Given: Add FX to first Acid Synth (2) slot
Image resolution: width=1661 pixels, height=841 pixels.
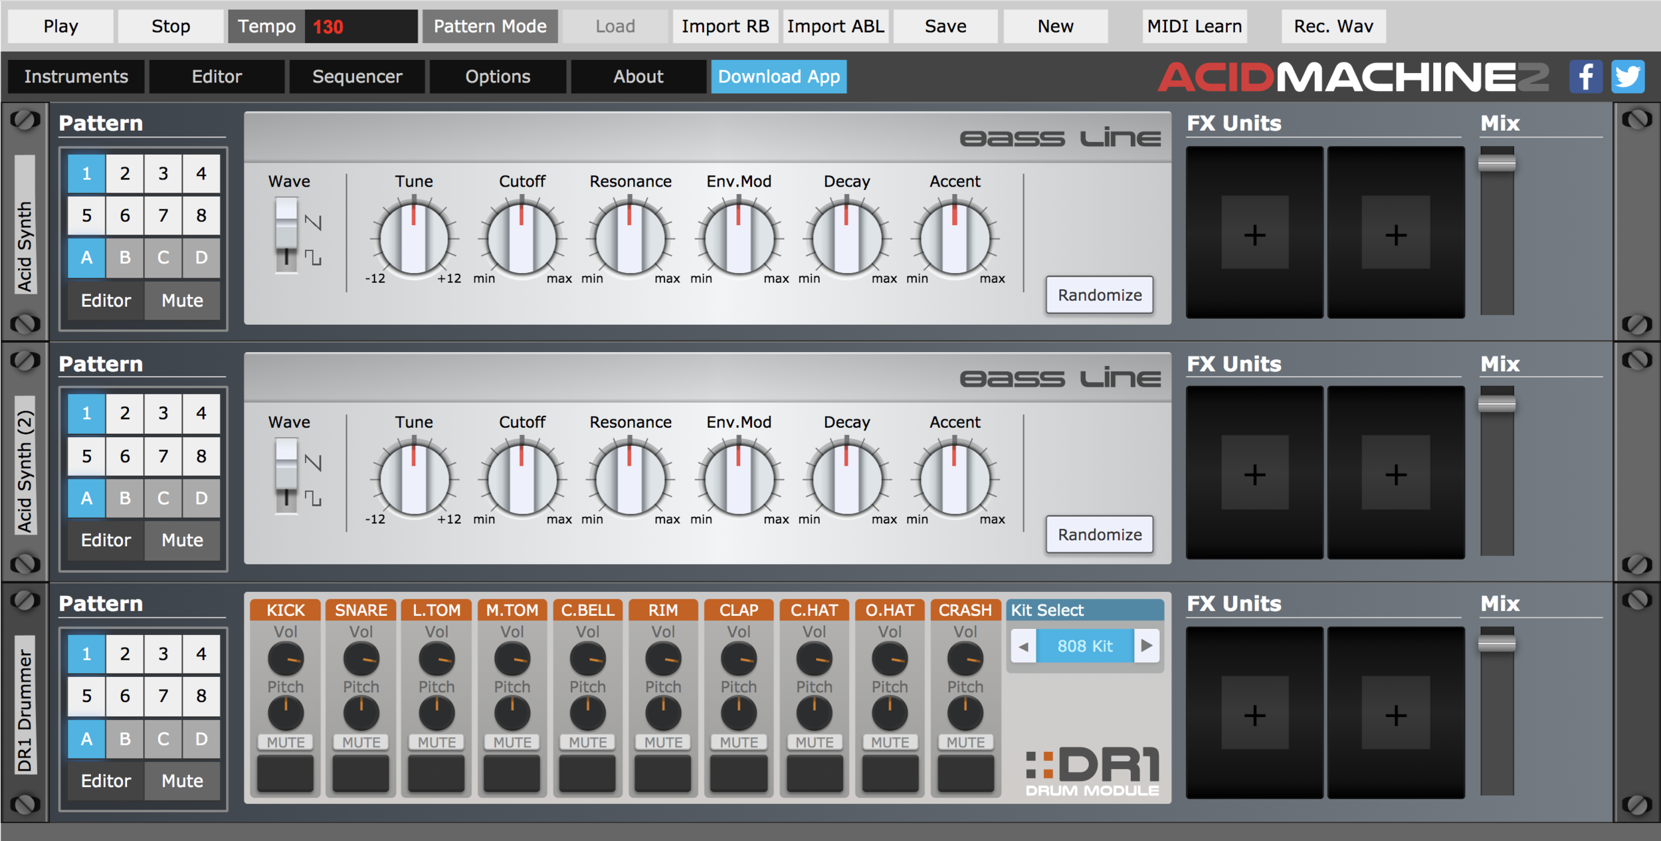Looking at the screenshot, I should (1254, 473).
